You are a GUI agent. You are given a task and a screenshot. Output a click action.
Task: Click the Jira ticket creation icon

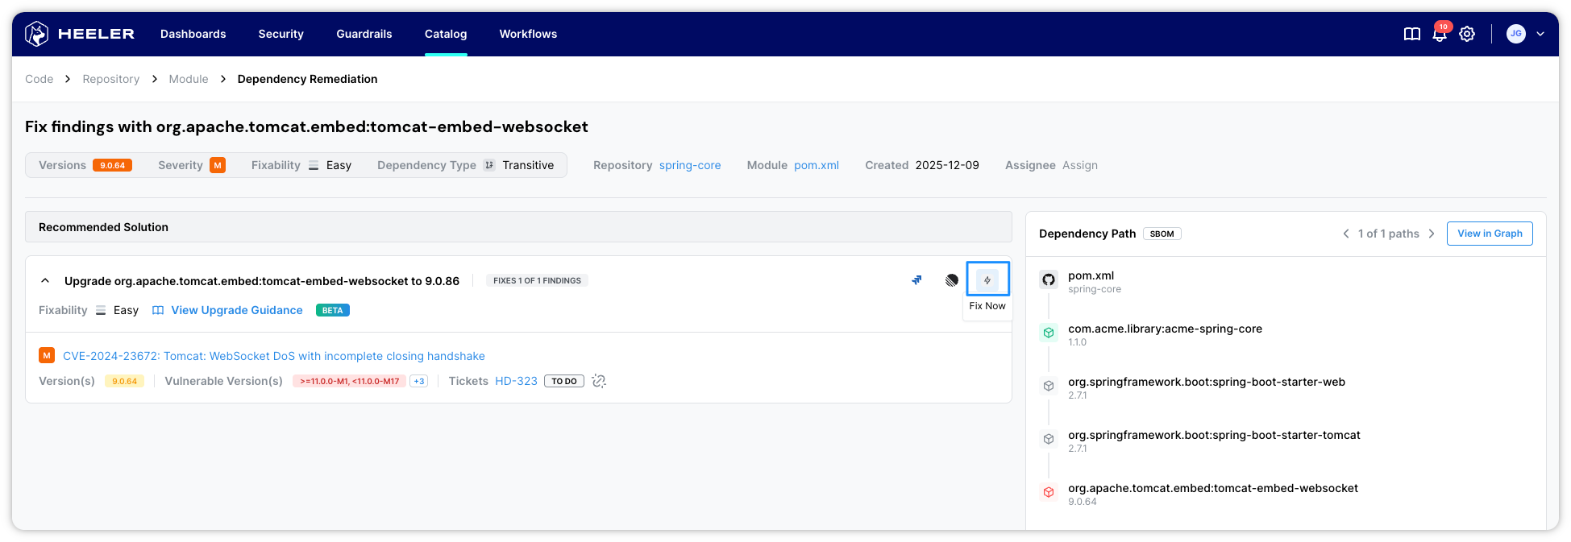(916, 280)
